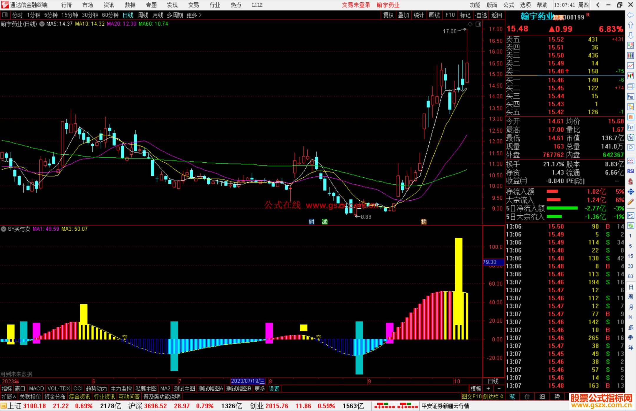Click the f(x) formula sidebar icon
Image resolution: width=636 pixels, height=411 pixels.
pos(630,137)
